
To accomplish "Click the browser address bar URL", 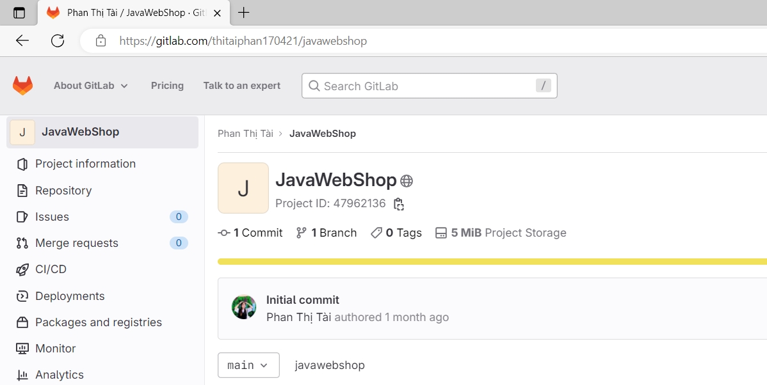I will coord(243,41).
